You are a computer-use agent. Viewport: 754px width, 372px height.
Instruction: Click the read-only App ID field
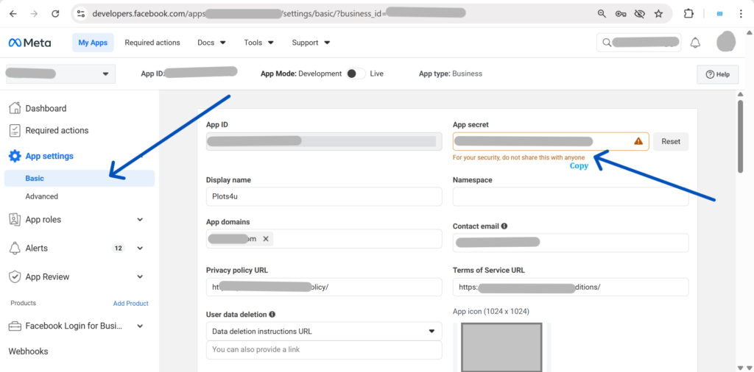pos(324,142)
